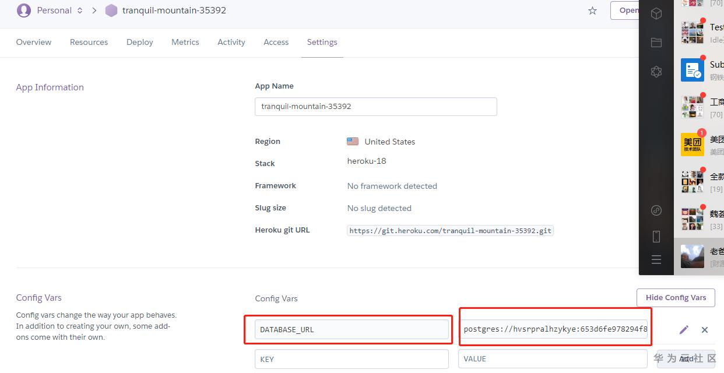Go to the Resources tab

89,42
